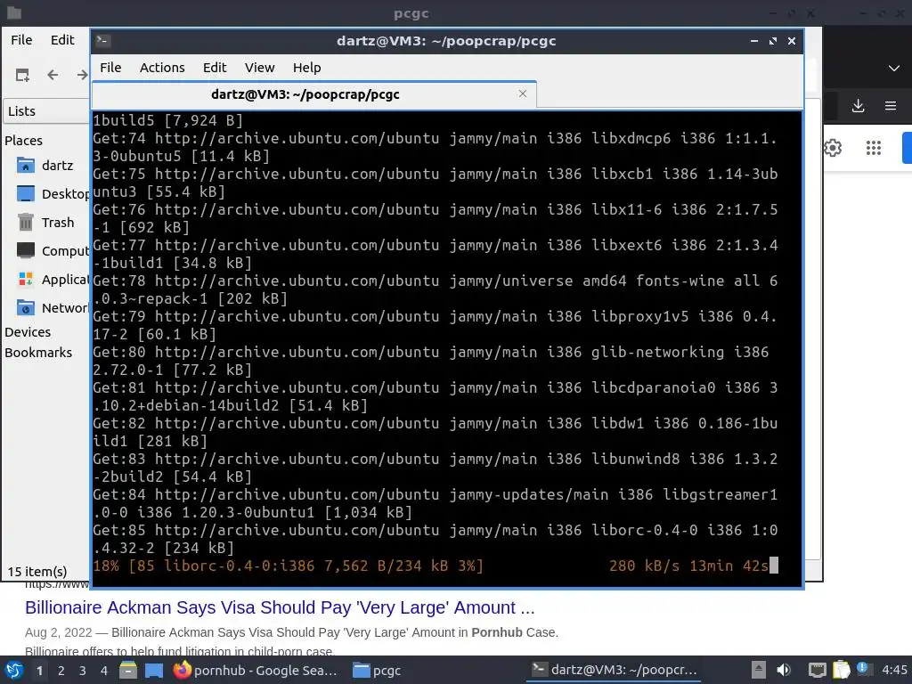Image resolution: width=912 pixels, height=684 pixels.
Task: Select Bookmarks section header
Action: click(x=38, y=353)
